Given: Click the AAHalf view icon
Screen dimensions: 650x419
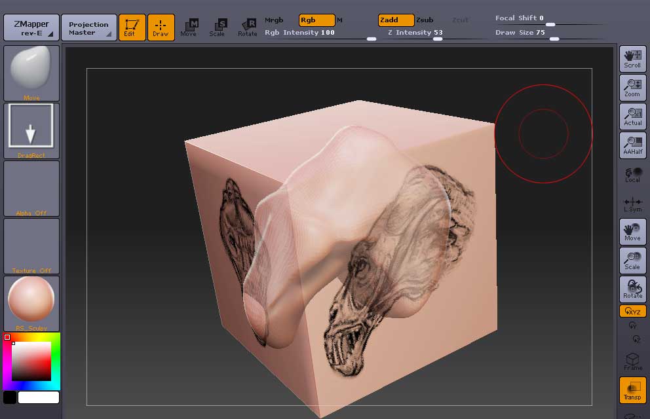Looking at the screenshot, I should coord(632,145).
